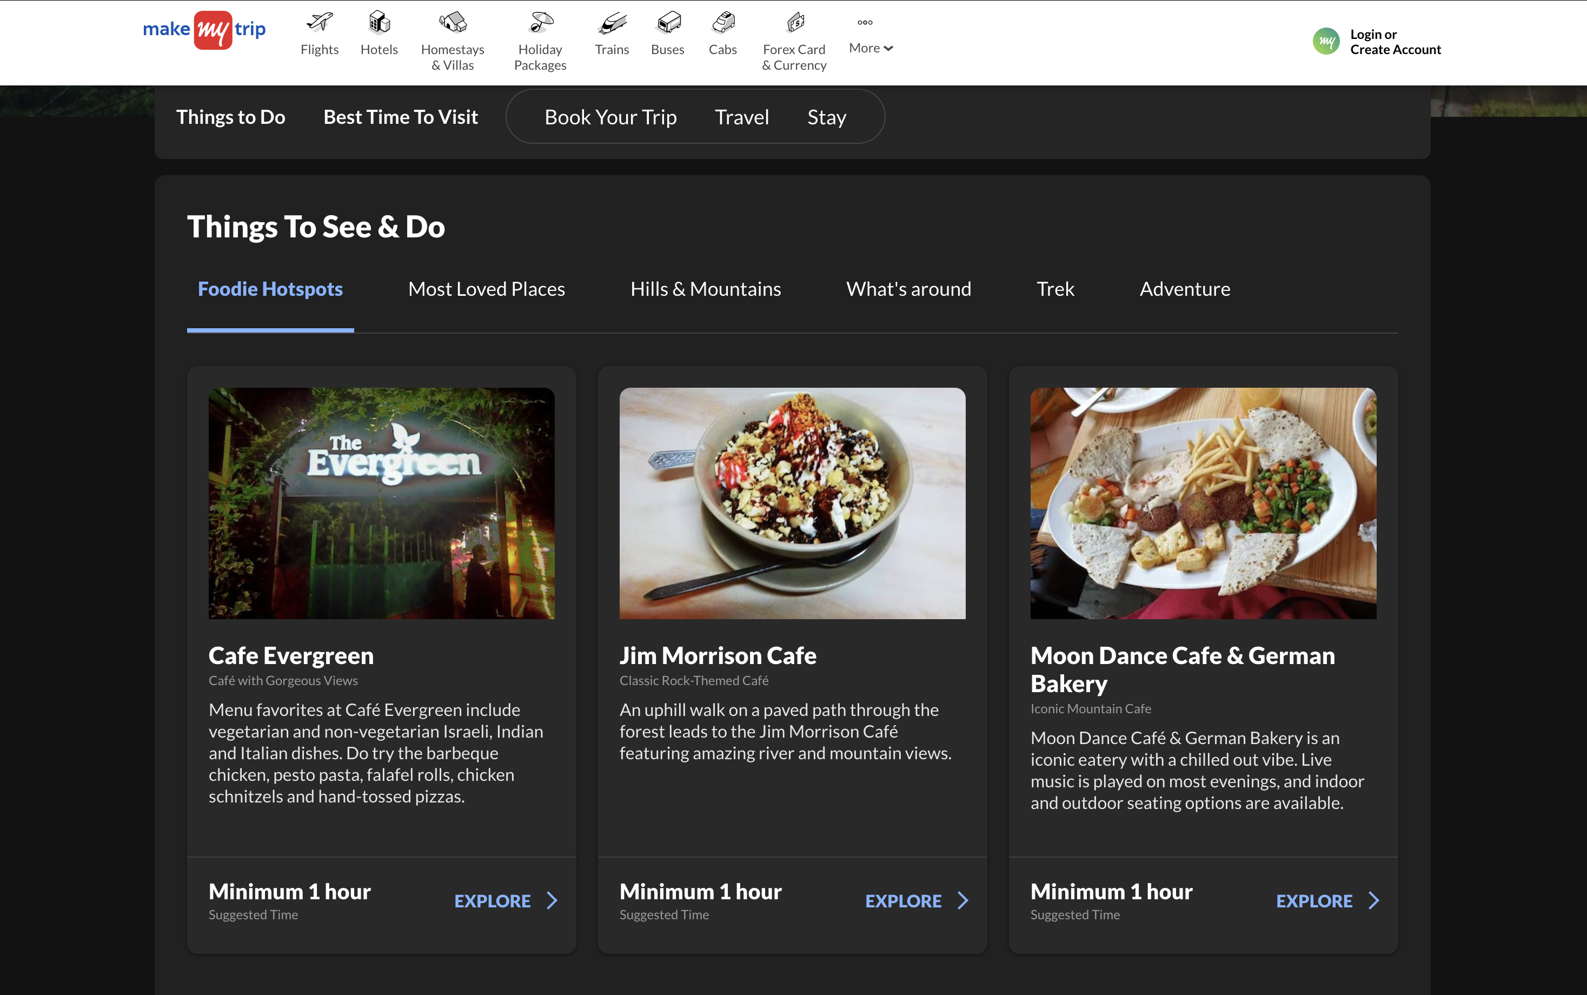The height and width of the screenshot is (995, 1587).
Task: Switch to the Most Loved Places tab
Action: [x=486, y=289]
